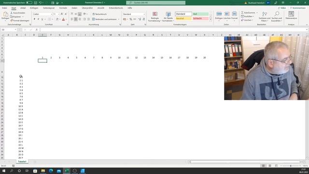Apply the Neutral cell style
309x174 pixels.
183,18
